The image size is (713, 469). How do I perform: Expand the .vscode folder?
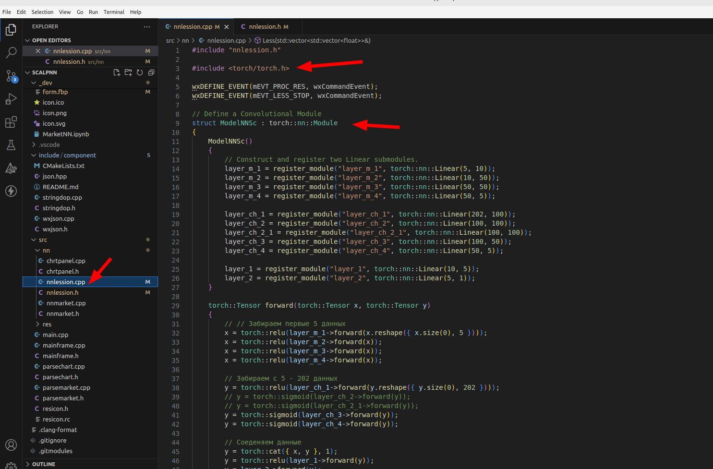pos(49,144)
